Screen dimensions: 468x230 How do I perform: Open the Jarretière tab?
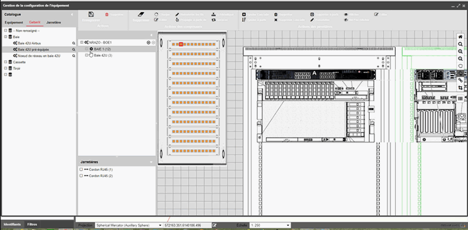click(54, 22)
